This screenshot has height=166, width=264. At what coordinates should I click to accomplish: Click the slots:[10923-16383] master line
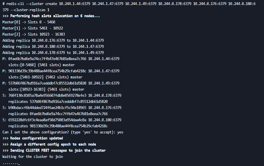point(46,89)
